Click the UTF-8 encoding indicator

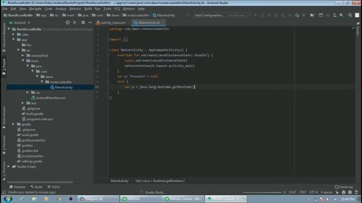click(313, 192)
